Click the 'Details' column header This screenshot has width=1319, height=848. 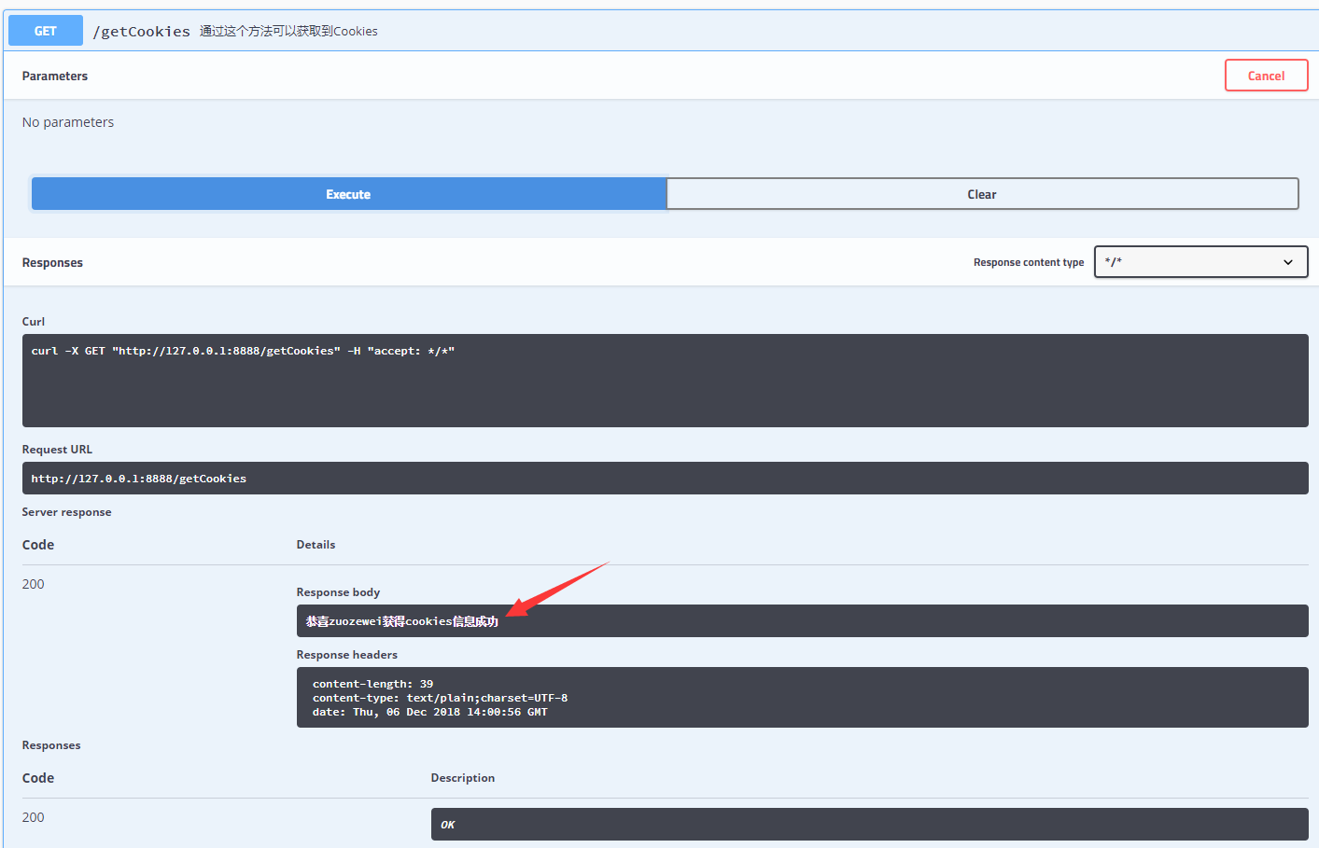pyautogui.click(x=316, y=545)
